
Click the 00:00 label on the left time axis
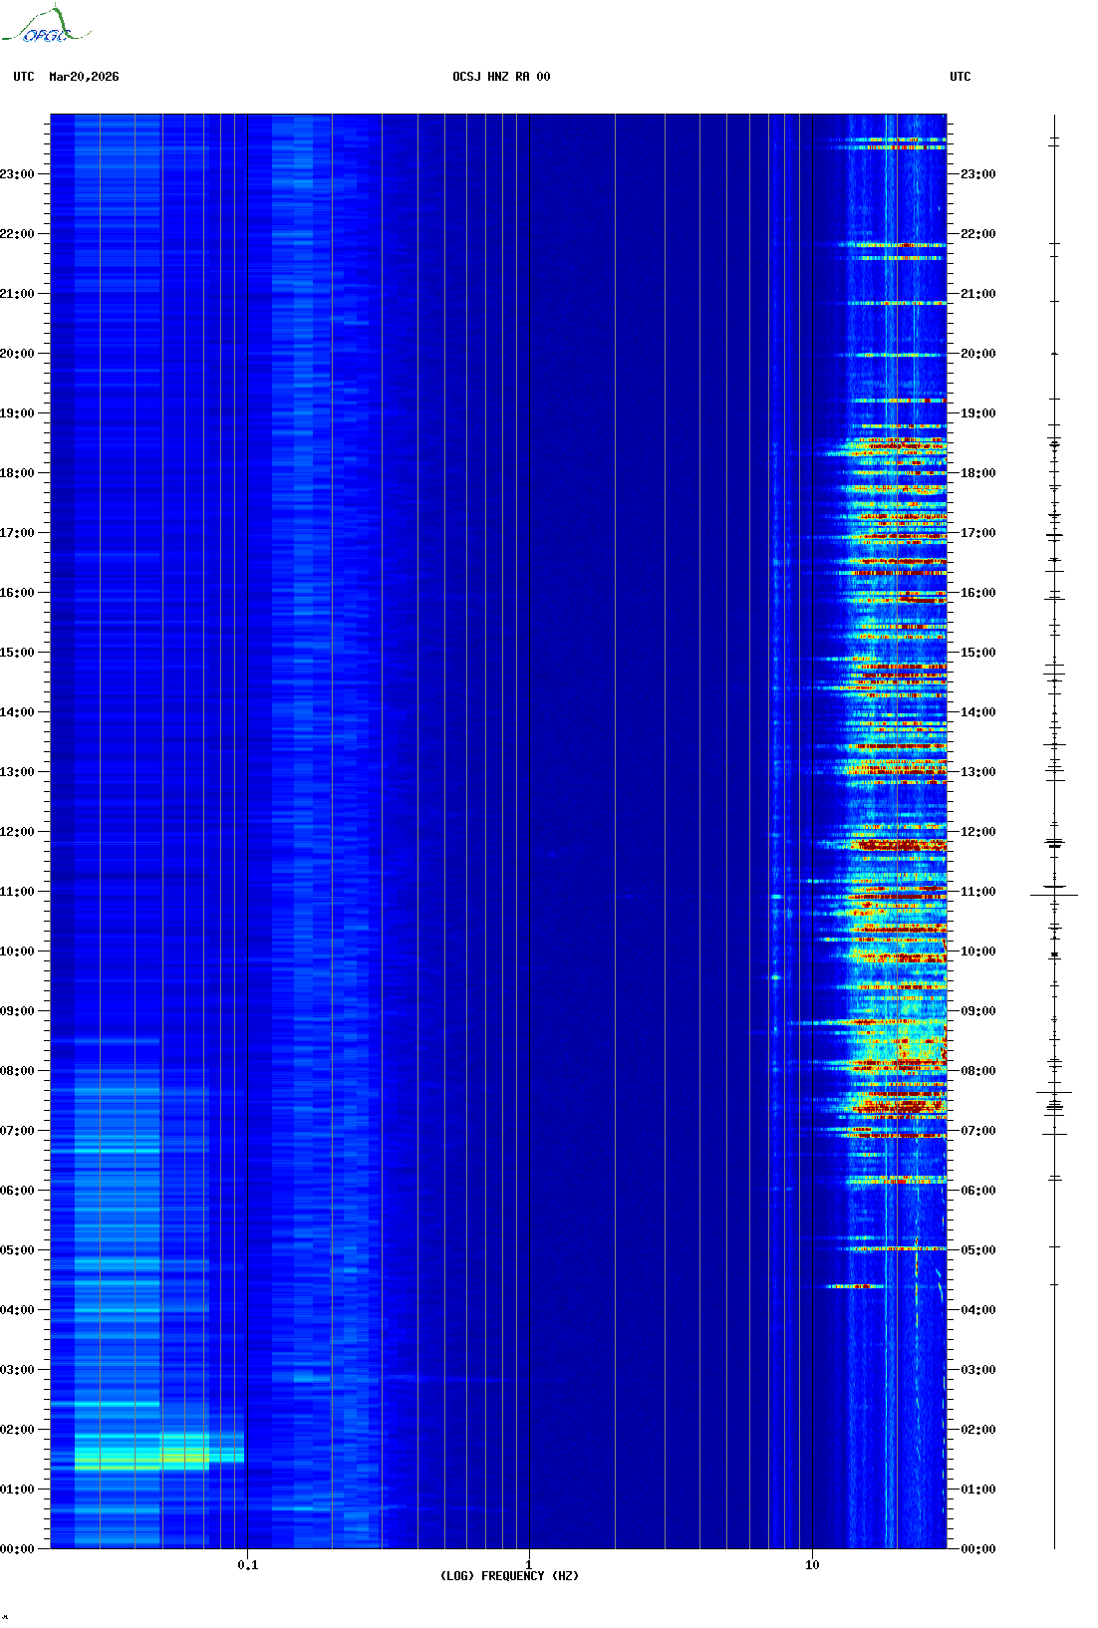18,1549
